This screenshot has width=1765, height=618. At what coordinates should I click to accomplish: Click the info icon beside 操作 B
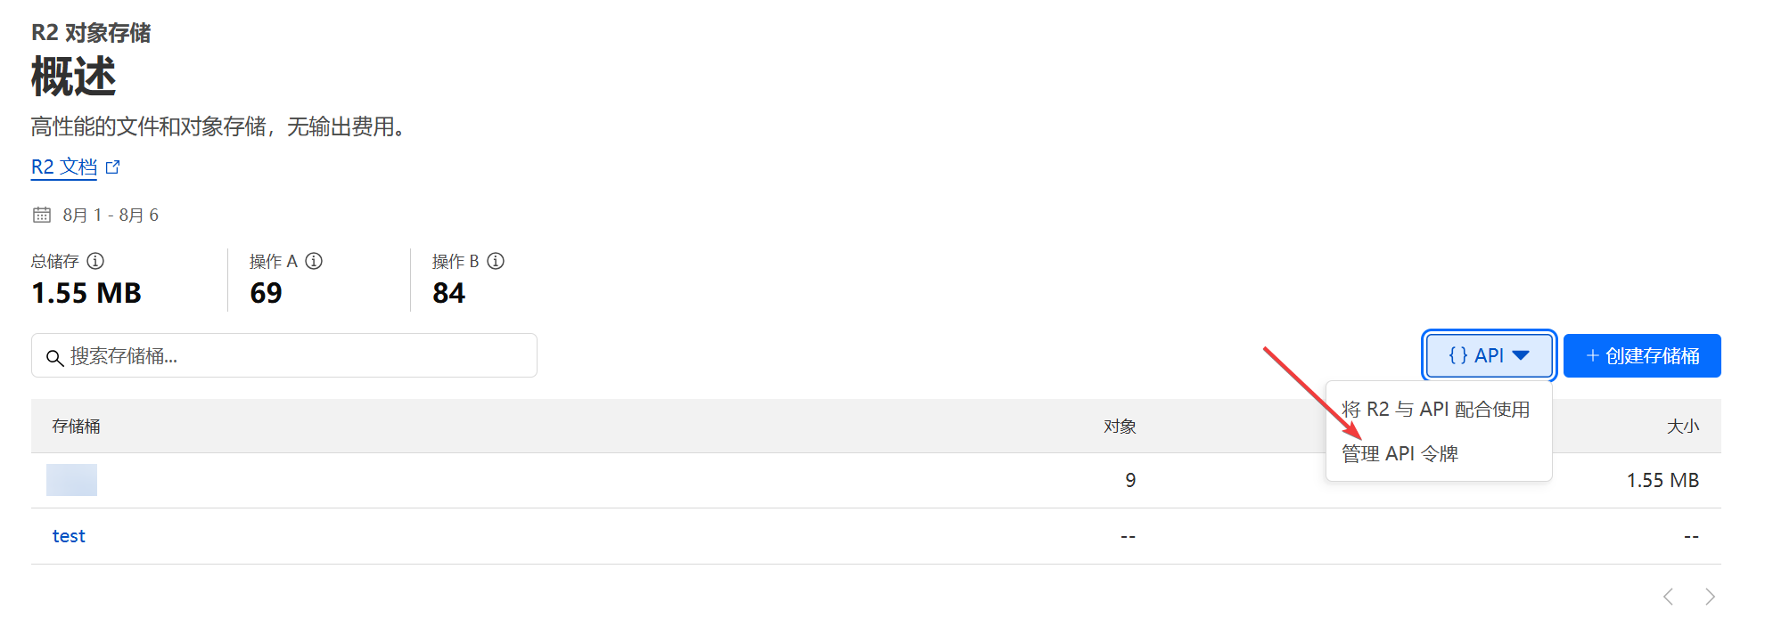(x=496, y=261)
